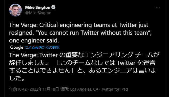Viewport: 169px width, 97px height.
Task: Open the three-dot more options menu
Action: (x=158, y=7)
